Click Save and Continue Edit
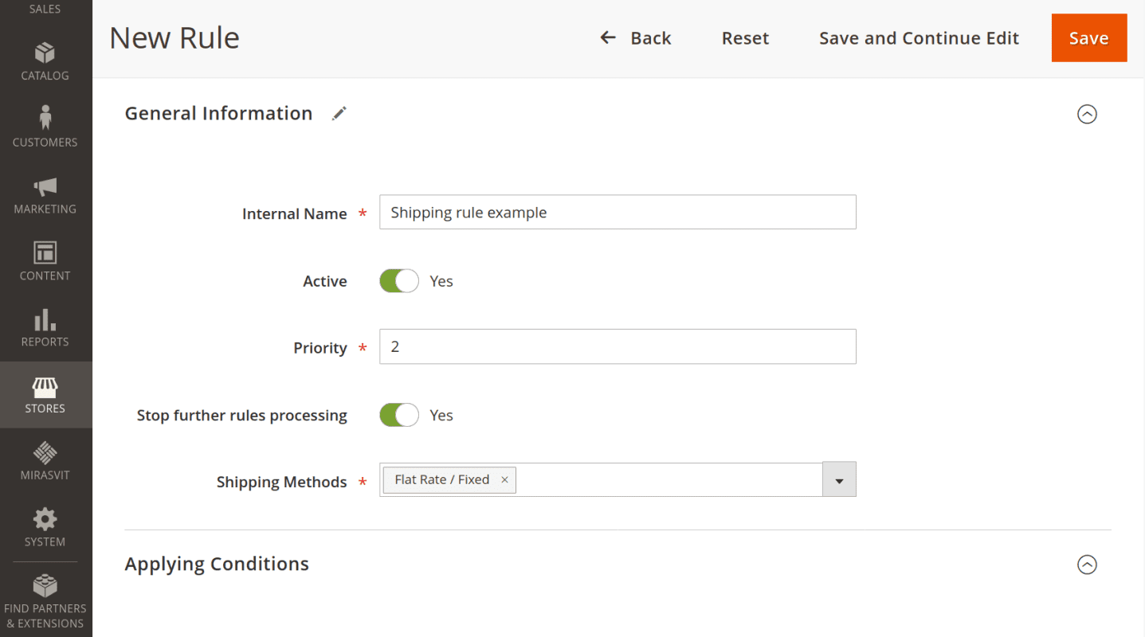This screenshot has width=1145, height=637. click(919, 38)
